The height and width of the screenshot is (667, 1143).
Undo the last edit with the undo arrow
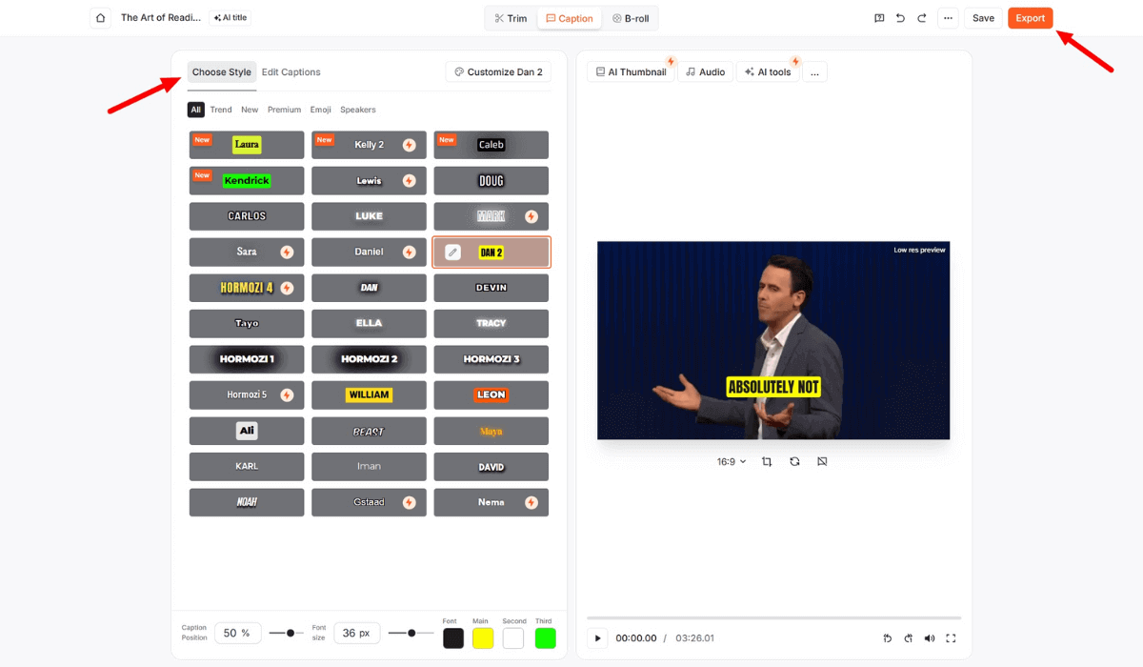click(899, 17)
